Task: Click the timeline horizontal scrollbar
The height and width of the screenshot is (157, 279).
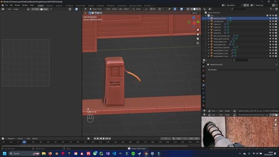Action: click(x=94, y=146)
